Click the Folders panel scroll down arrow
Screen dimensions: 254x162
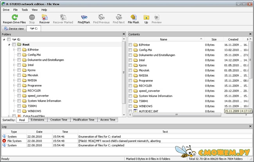pos(124,115)
